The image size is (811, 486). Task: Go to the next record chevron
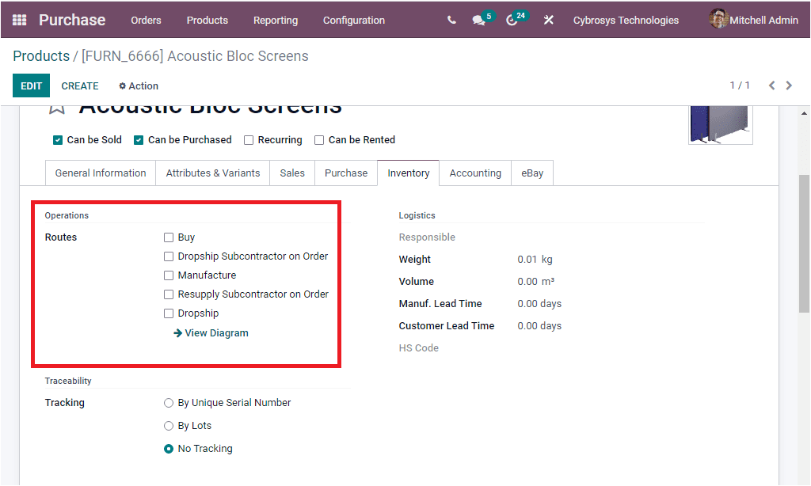point(789,85)
